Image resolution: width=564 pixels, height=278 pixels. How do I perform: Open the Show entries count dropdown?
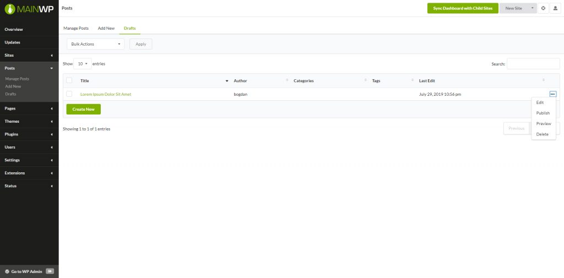(x=83, y=64)
